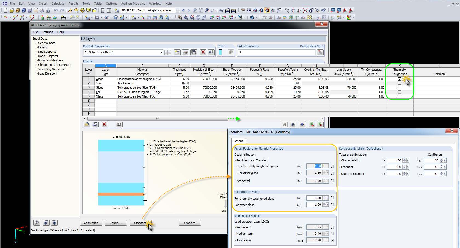
Task: Open the Current Composition dropdown
Action: click(161, 52)
